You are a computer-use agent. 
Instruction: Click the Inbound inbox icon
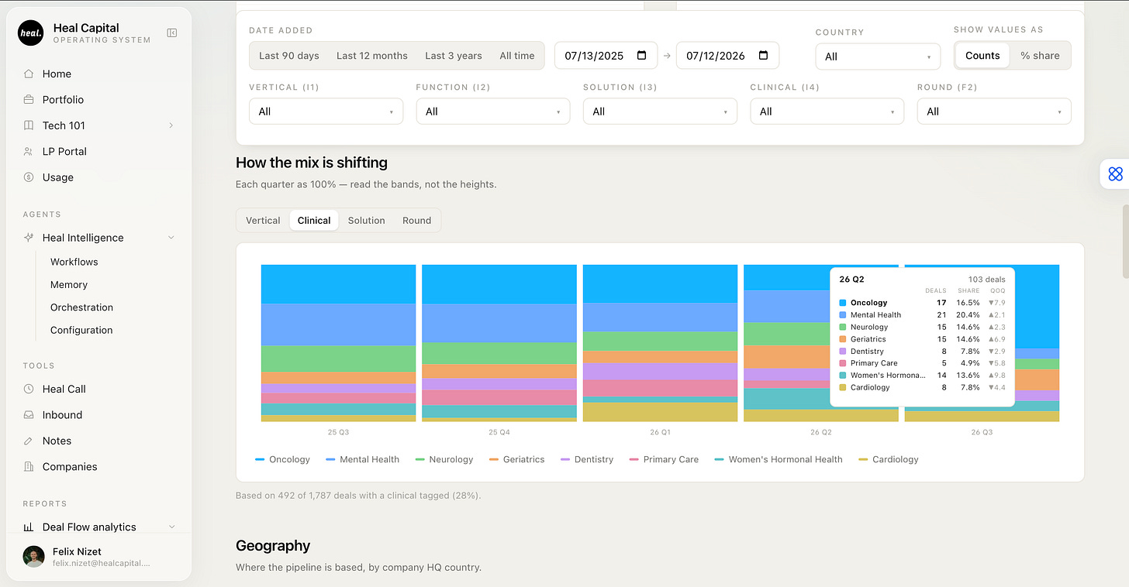pos(29,415)
